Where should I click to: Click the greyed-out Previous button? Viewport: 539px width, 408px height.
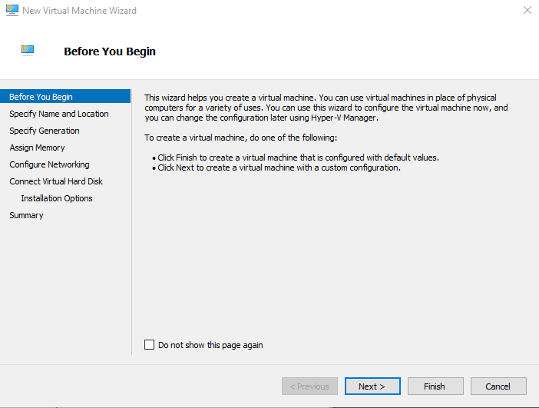(x=309, y=386)
